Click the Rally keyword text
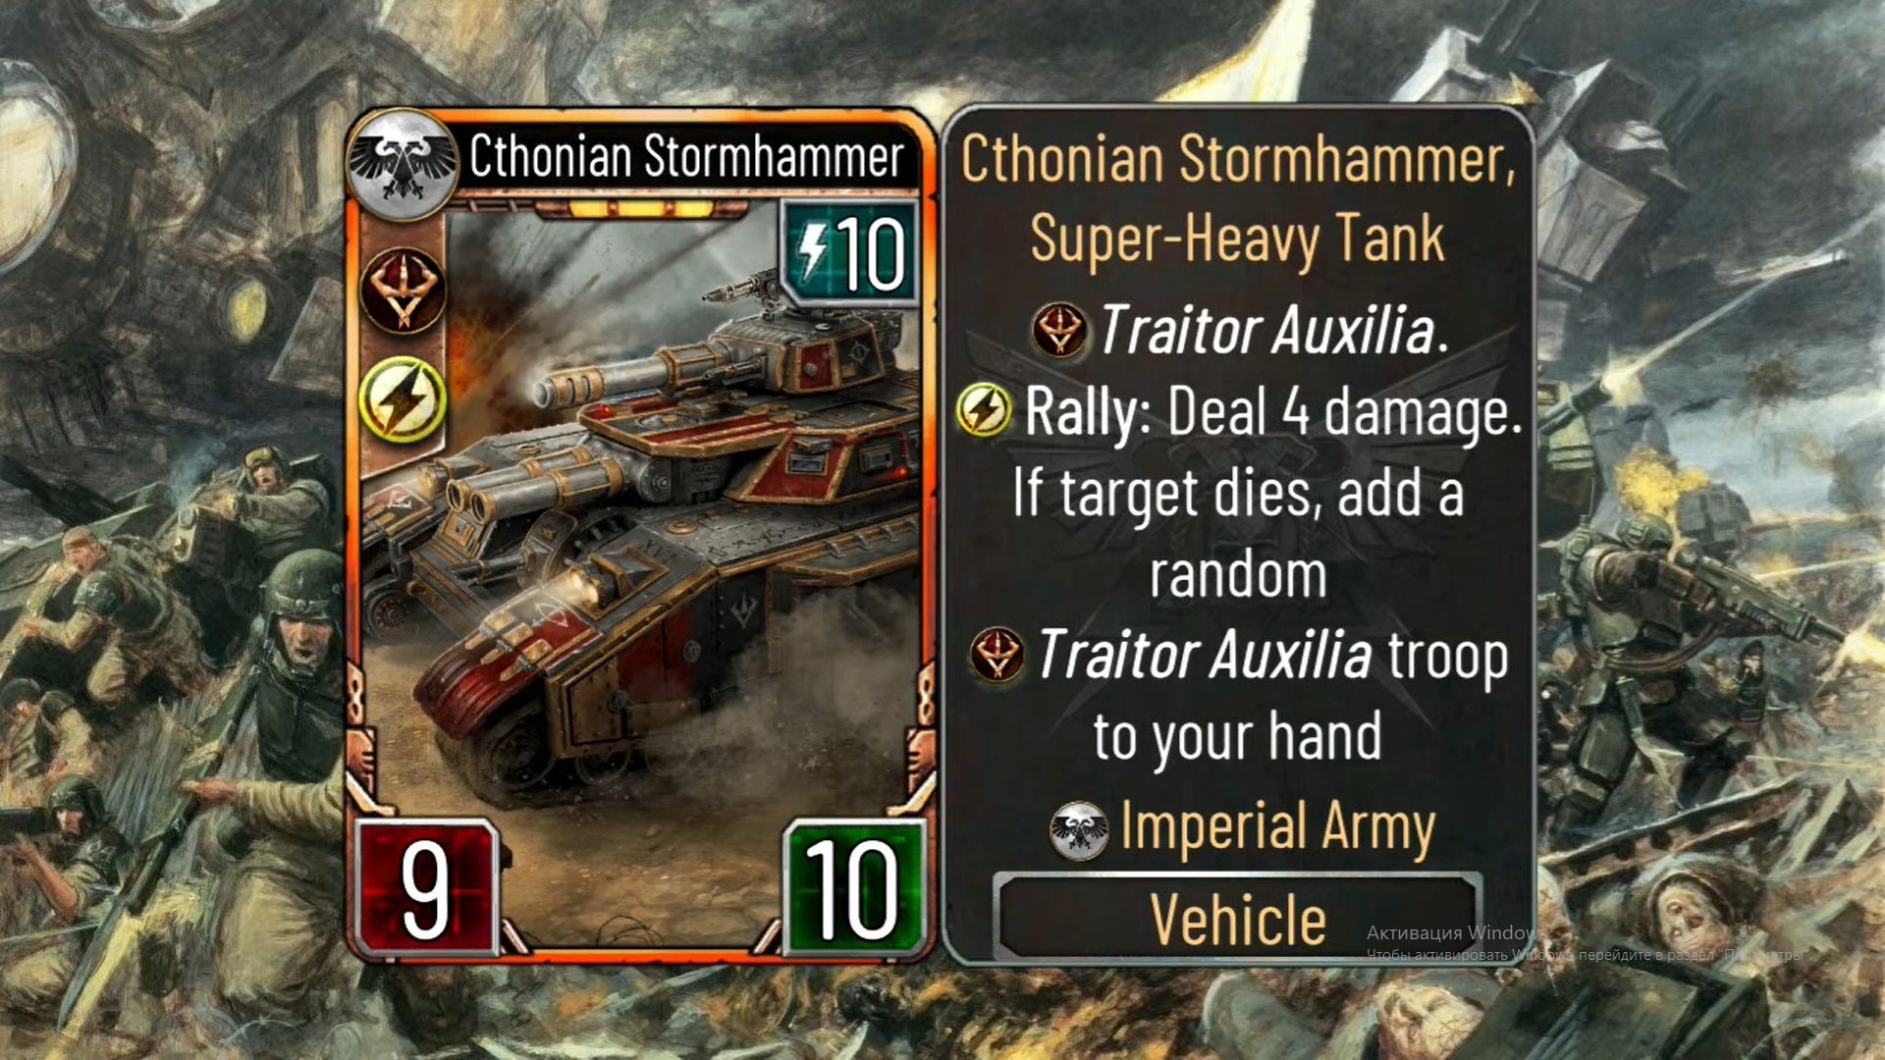1885x1060 pixels. (1087, 411)
